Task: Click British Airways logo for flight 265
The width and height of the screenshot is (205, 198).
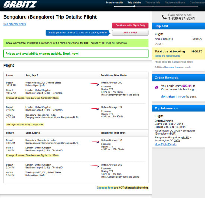Action: (95, 166)
